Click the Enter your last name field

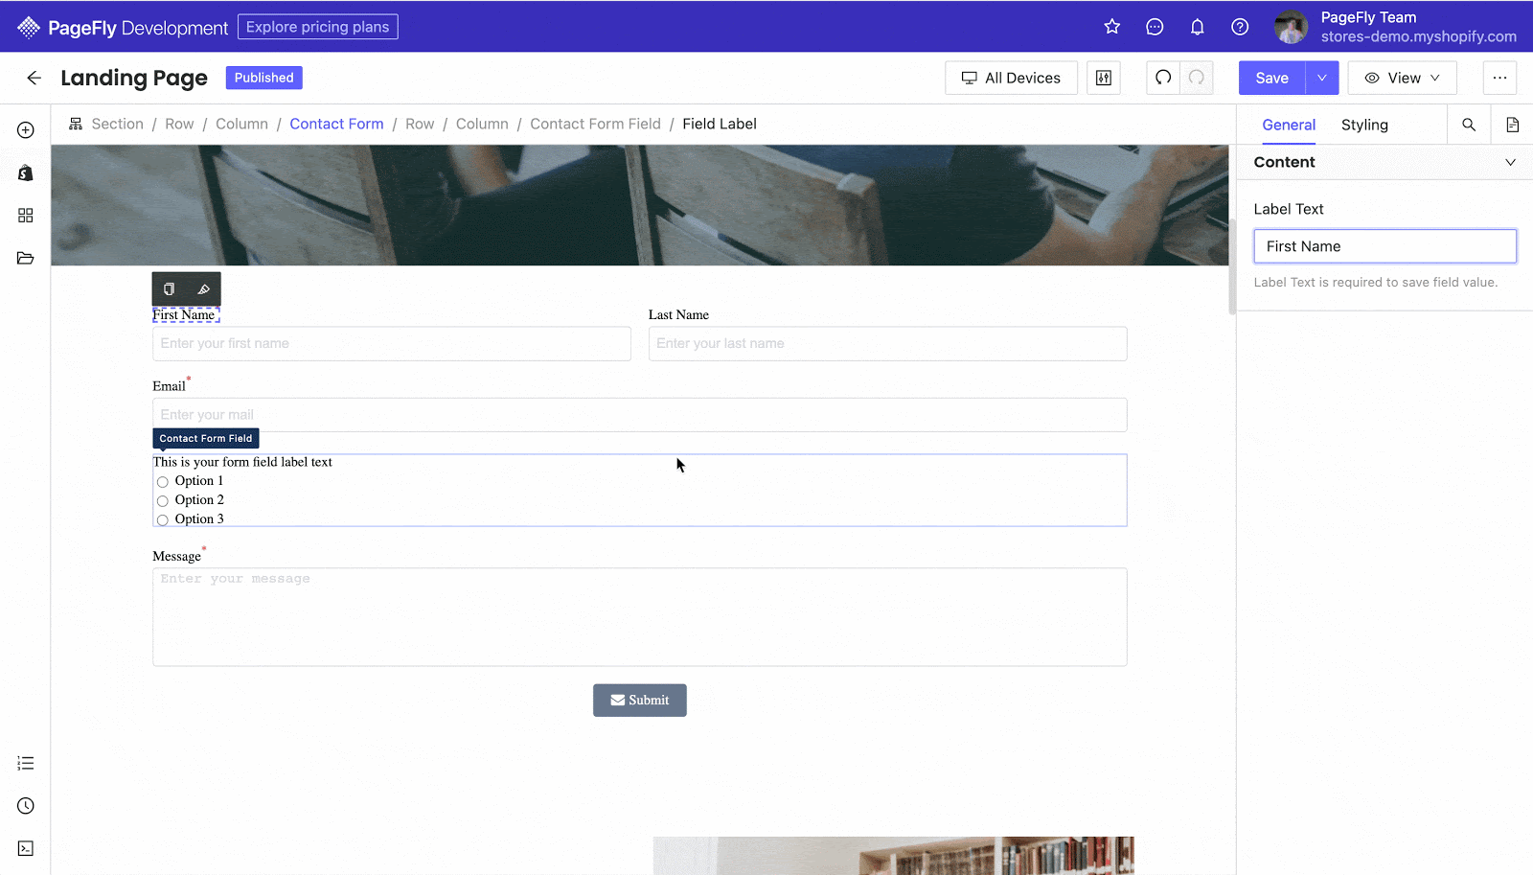887,344
